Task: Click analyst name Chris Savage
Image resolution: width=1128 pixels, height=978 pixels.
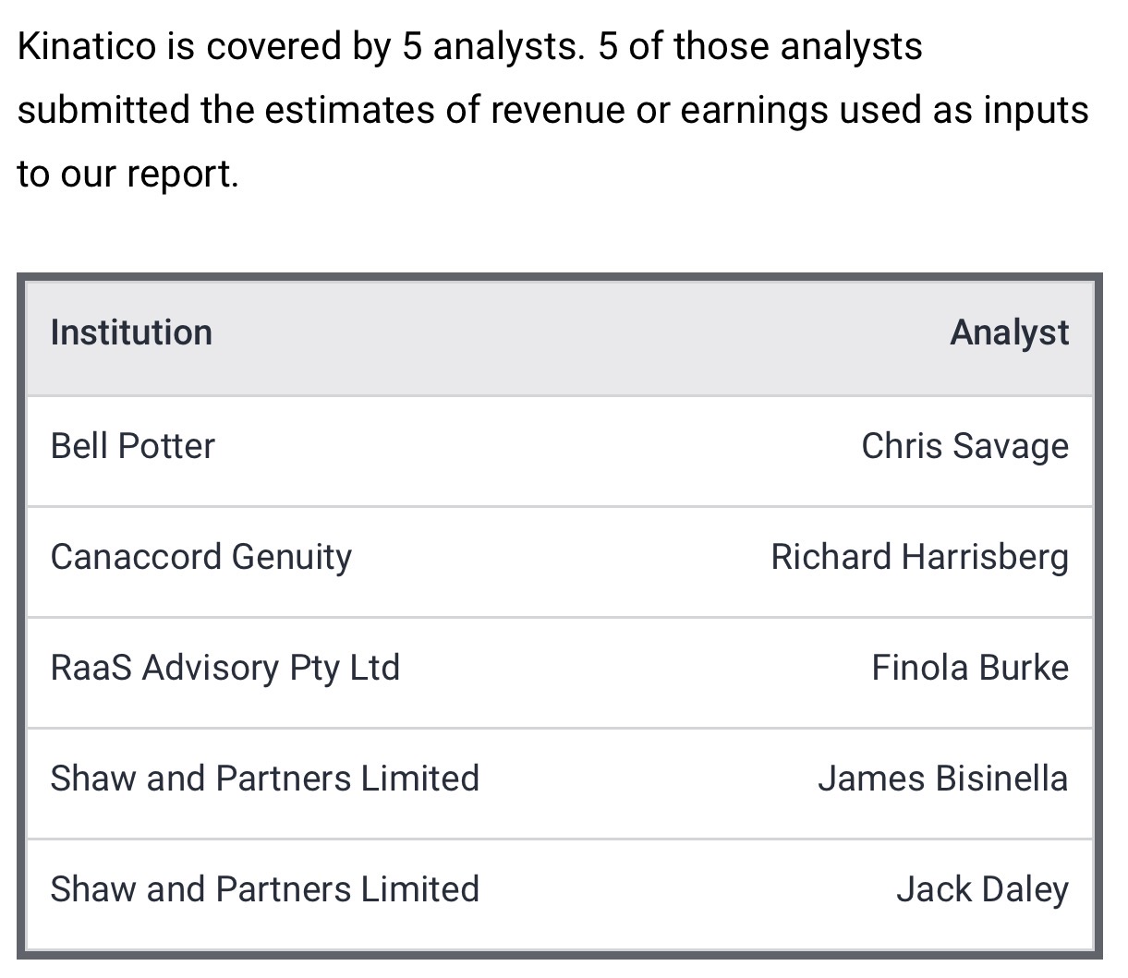Action: [964, 446]
